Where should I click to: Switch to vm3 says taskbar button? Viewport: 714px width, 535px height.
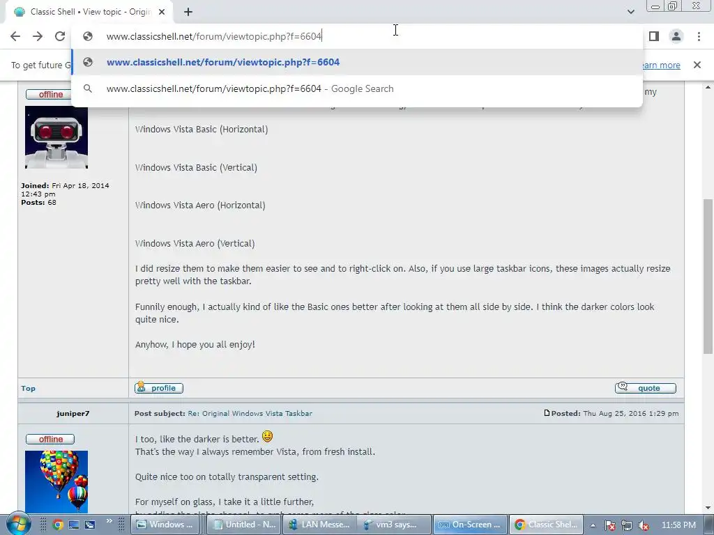(x=393, y=525)
